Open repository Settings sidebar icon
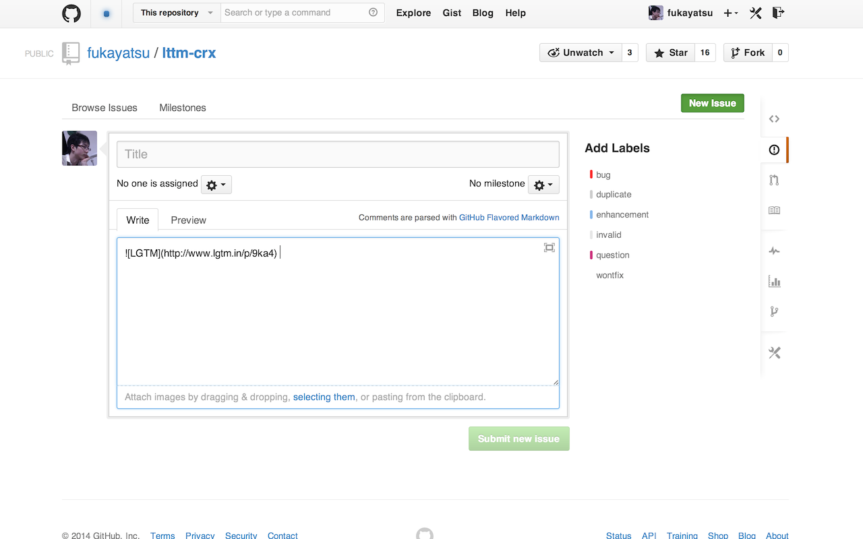The image size is (863, 539). (774, 352)
